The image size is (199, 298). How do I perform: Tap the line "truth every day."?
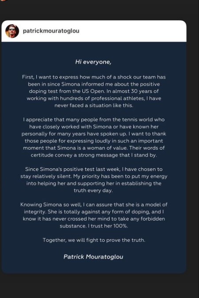93,190
